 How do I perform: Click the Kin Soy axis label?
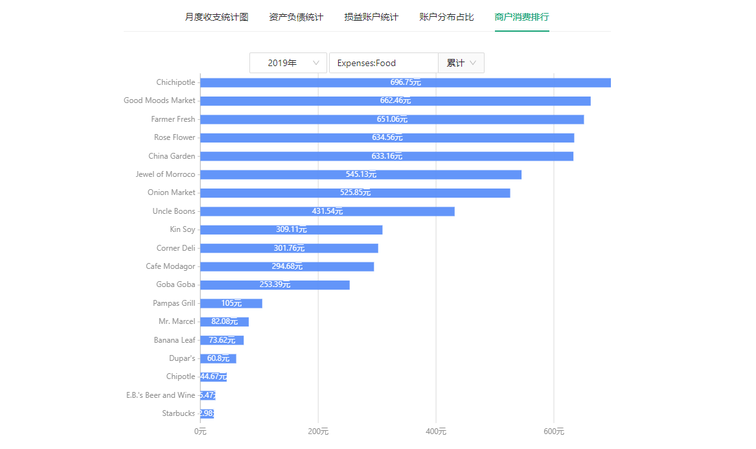click(x=182, y=229)
